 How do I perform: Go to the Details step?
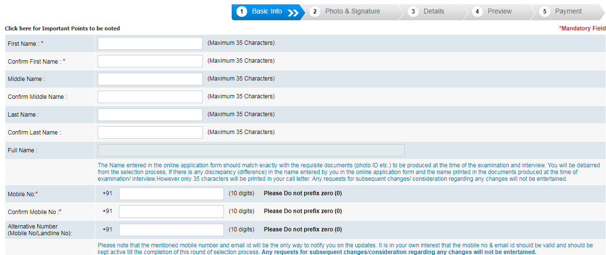point(433,12)
